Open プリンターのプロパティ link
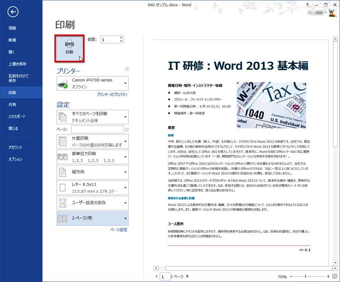 [x=112, y=95]
